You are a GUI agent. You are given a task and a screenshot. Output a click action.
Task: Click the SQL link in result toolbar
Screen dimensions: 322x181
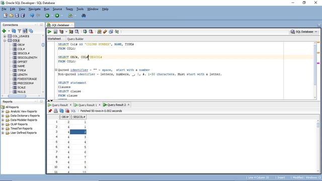(x=73, y=111)
